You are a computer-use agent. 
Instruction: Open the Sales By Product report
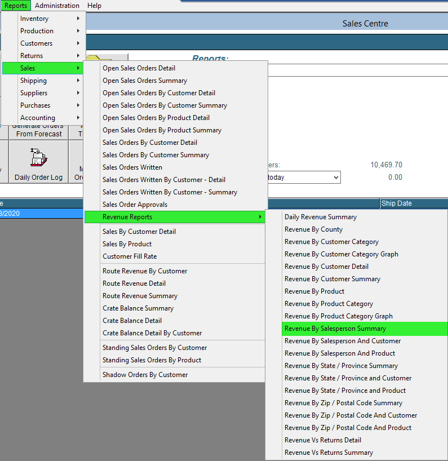pos(175,243)
